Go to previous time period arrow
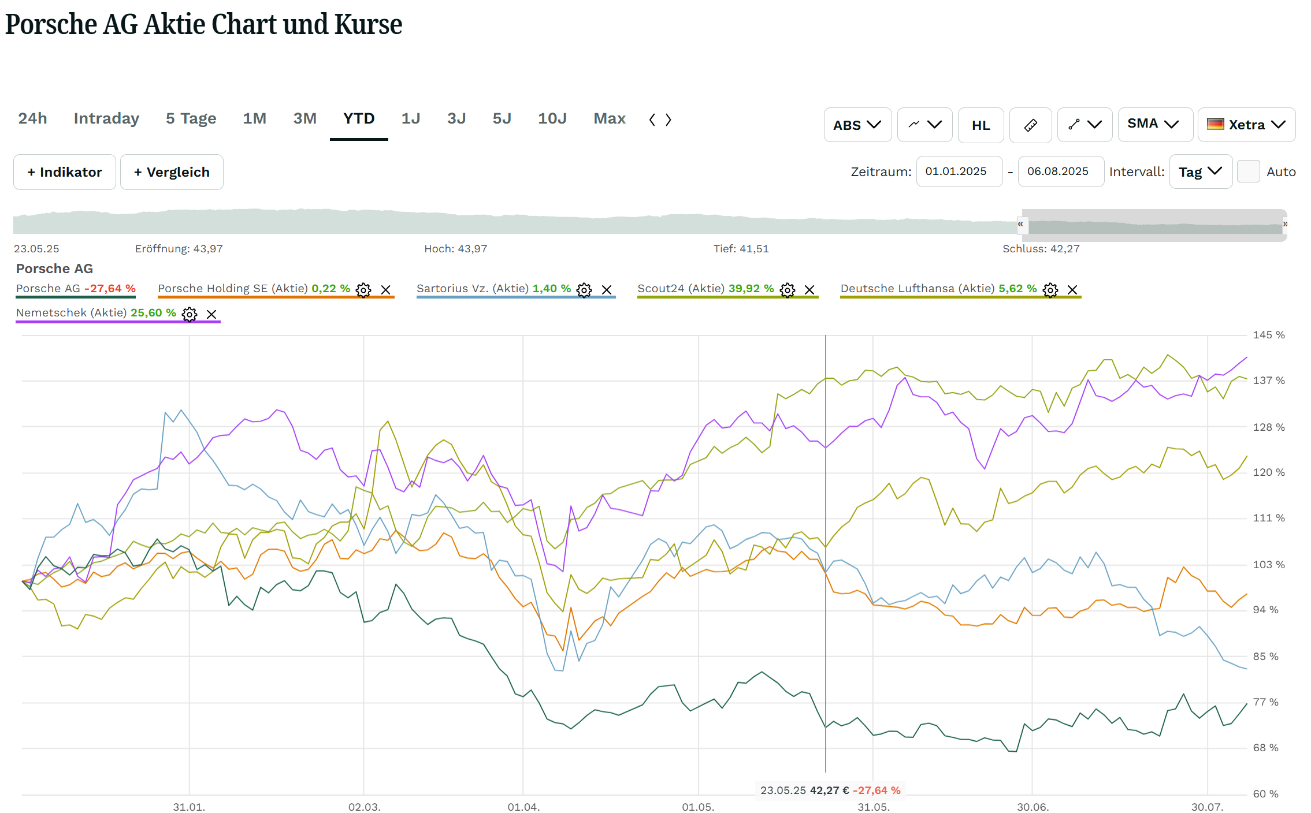The height and width of the screenshot is (813, 1311). (x=652, y=120)
